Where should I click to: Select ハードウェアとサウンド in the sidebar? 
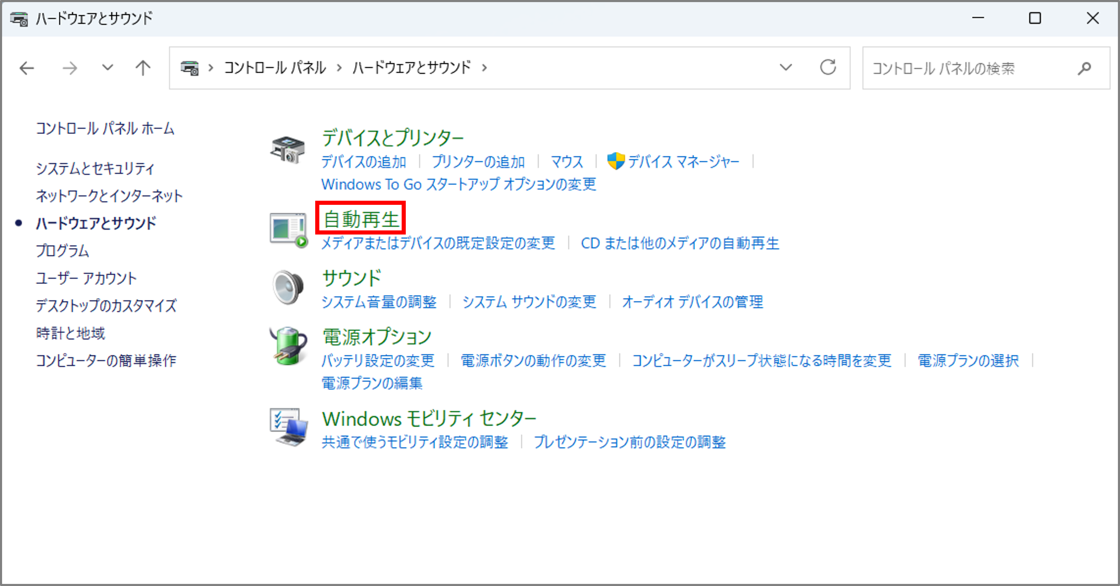point(96,223)
